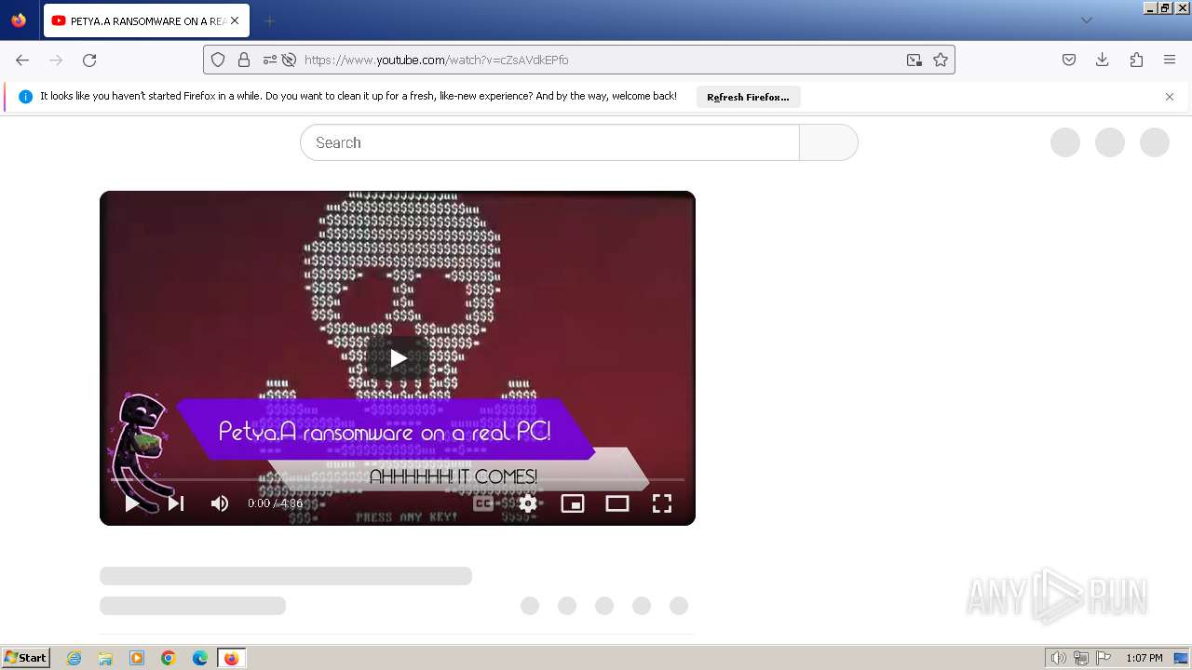Launch Google Chrome from the taskbar

169,658
